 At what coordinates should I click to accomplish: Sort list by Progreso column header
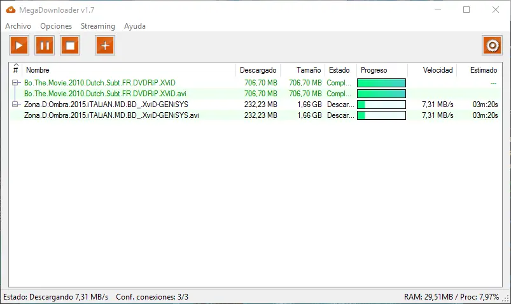[x=382, y=70]
